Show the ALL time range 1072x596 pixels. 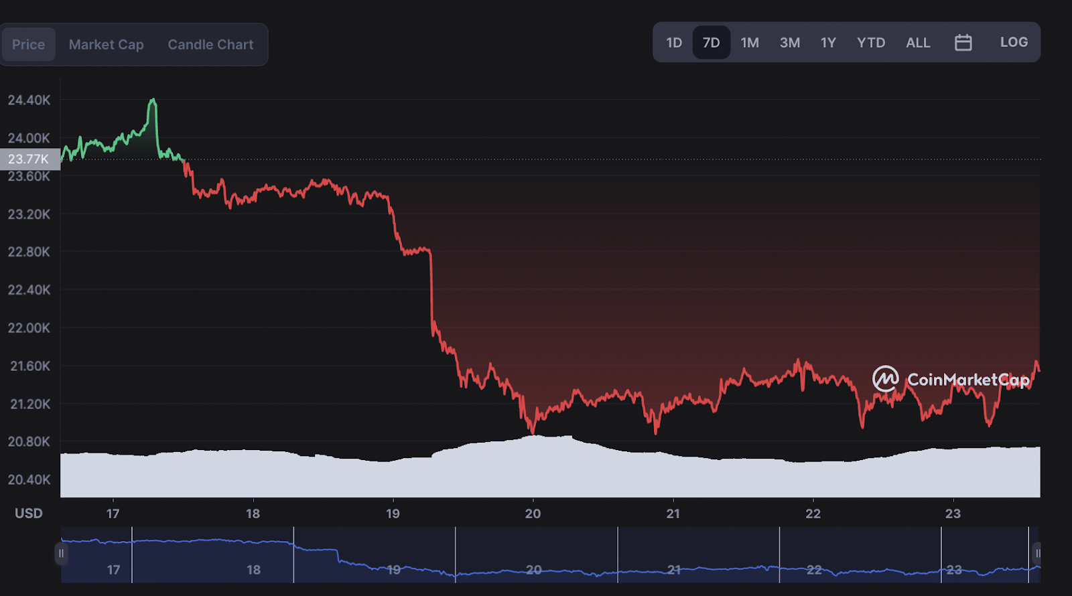coord(918,43)
